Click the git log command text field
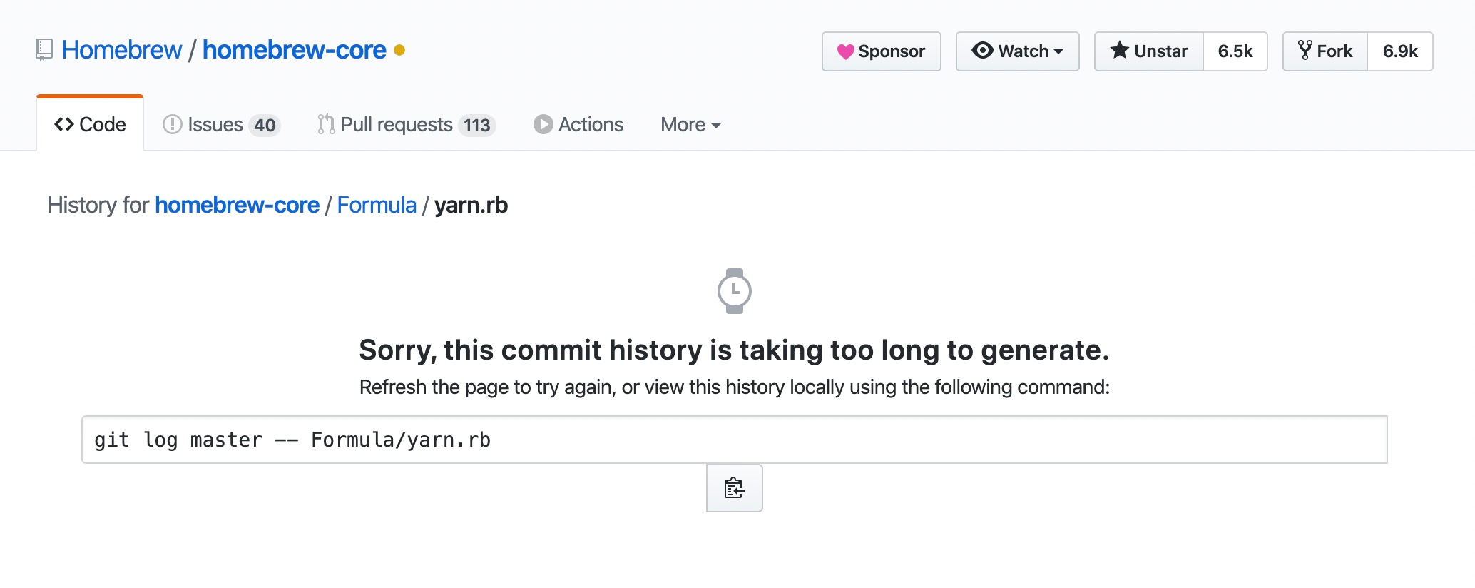 pos(735,440)
